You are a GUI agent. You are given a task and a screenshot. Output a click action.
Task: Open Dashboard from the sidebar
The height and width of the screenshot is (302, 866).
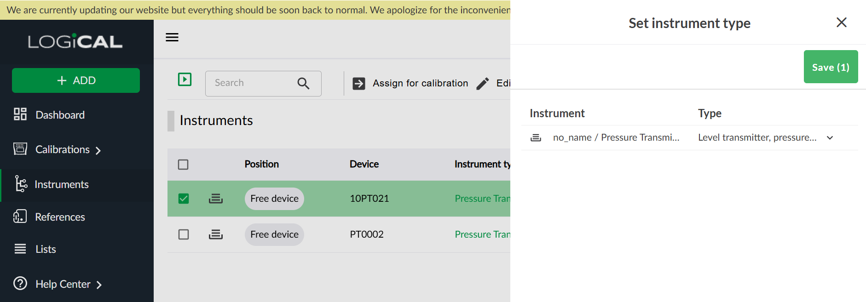60,115
